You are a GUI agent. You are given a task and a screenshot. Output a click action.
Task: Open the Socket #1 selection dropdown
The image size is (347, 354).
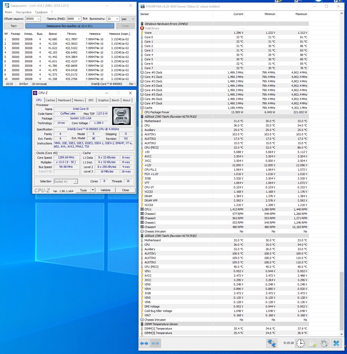pos(76,182)
